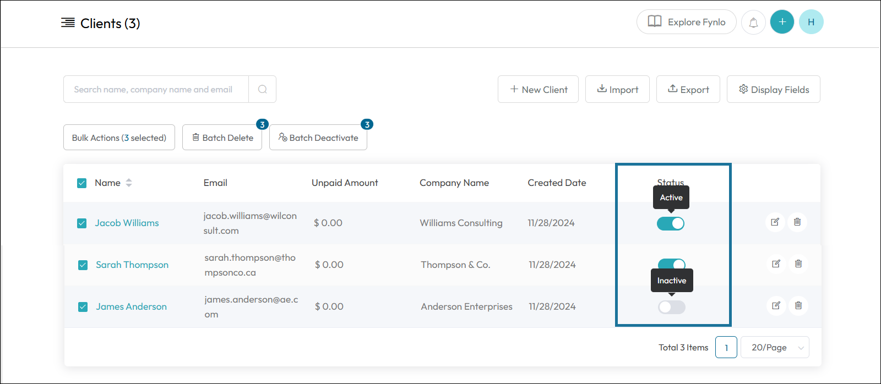This screenshot has height=384, width=881.
Task: Click the Email column header
Action: coord(215,183)
